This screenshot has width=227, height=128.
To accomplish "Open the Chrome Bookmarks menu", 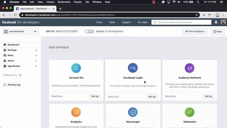I will [64, 2].
